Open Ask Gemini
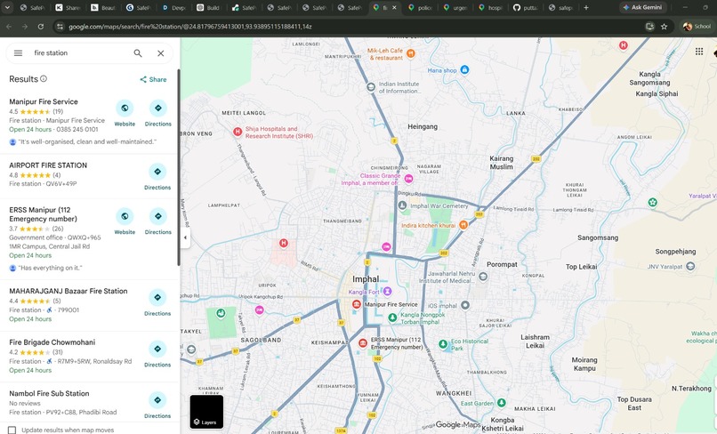 (642, 7)
